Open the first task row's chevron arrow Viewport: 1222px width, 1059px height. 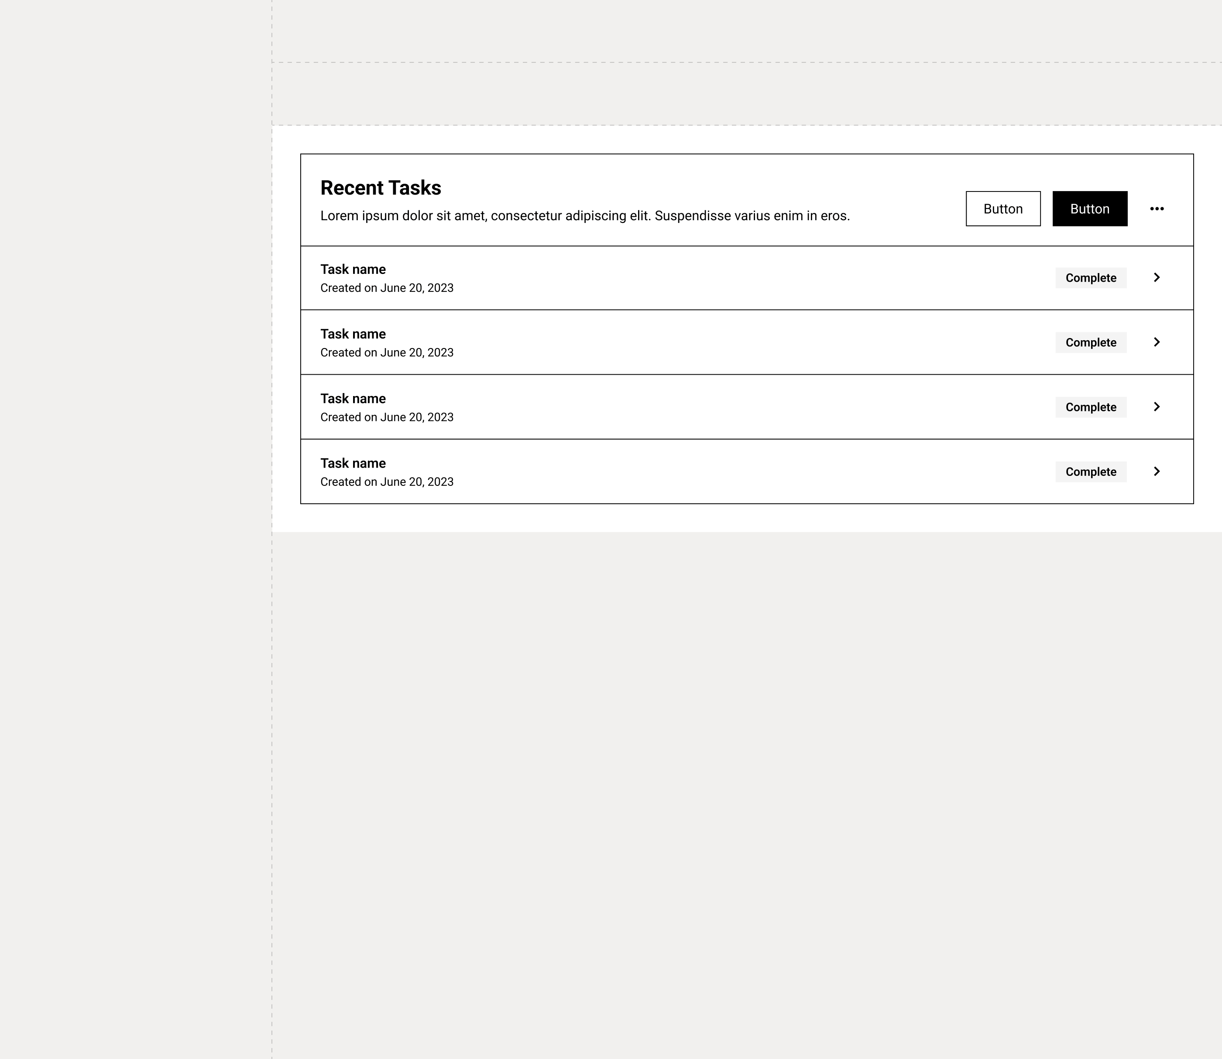pyautogui.click(x=1157, y=278)
